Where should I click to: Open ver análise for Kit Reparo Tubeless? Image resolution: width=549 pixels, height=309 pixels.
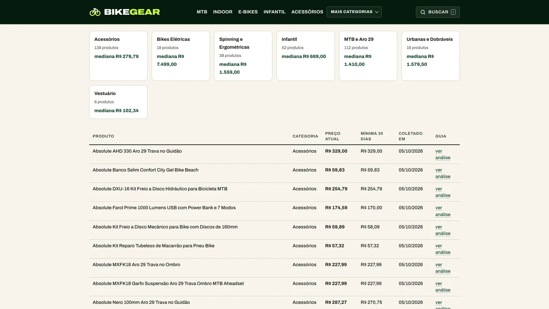pos(443,249)
